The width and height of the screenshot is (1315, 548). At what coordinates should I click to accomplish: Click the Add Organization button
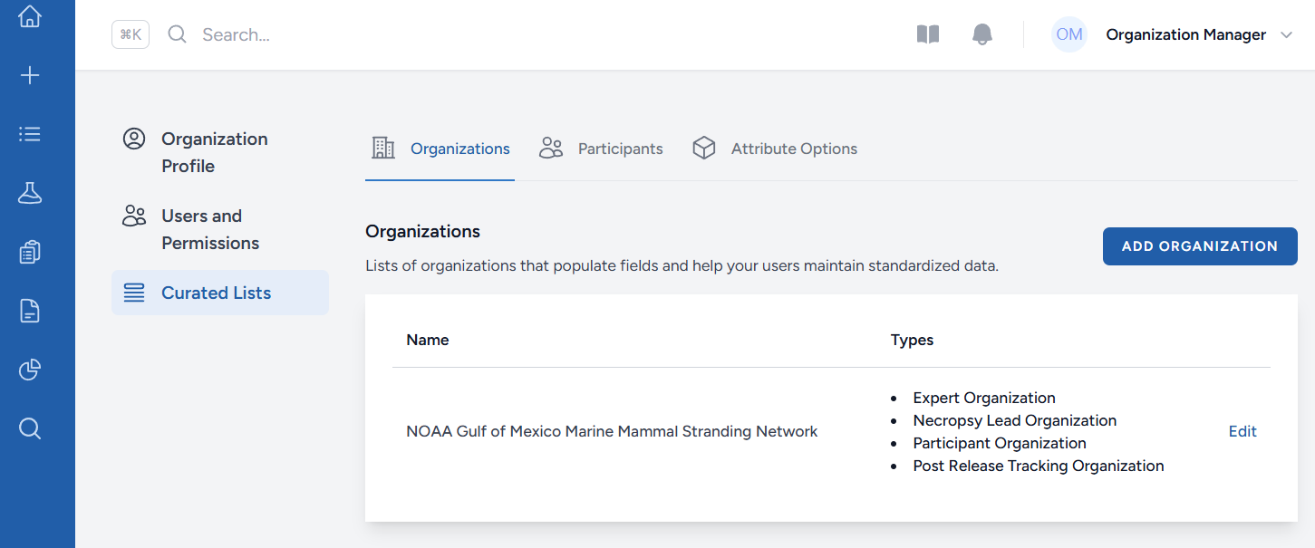pos(1200,246)
